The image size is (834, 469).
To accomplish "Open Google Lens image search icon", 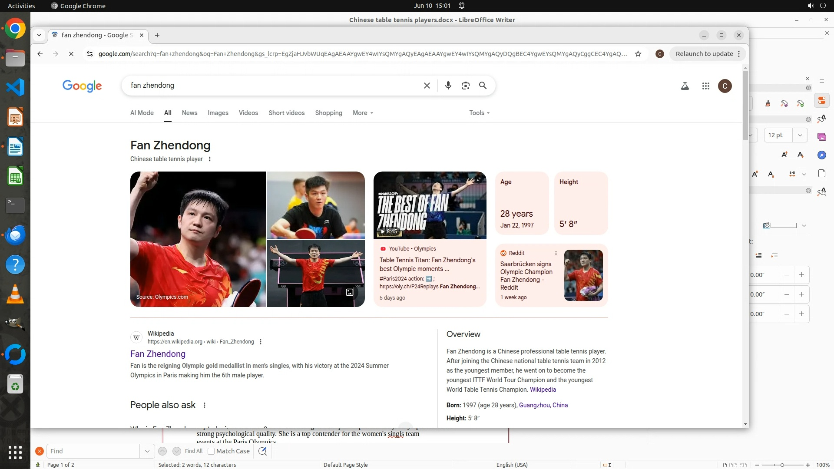I will (465, 86).
